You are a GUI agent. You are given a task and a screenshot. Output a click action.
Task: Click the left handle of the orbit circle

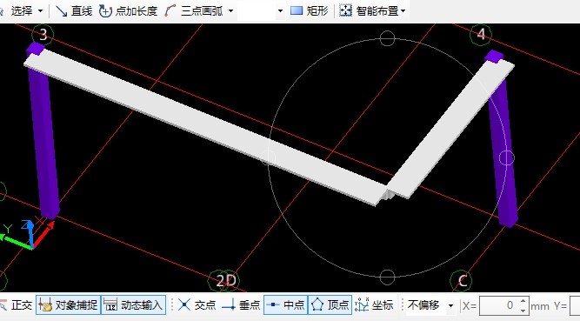268,157
